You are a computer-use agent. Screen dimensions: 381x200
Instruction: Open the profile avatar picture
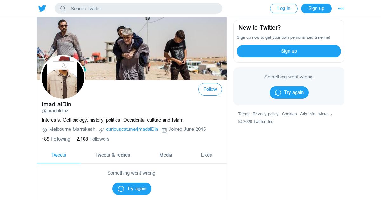(x=63, y=77)
